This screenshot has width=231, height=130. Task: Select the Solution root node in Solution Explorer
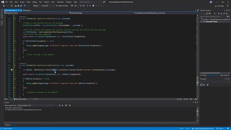click(x=215, y=19)
